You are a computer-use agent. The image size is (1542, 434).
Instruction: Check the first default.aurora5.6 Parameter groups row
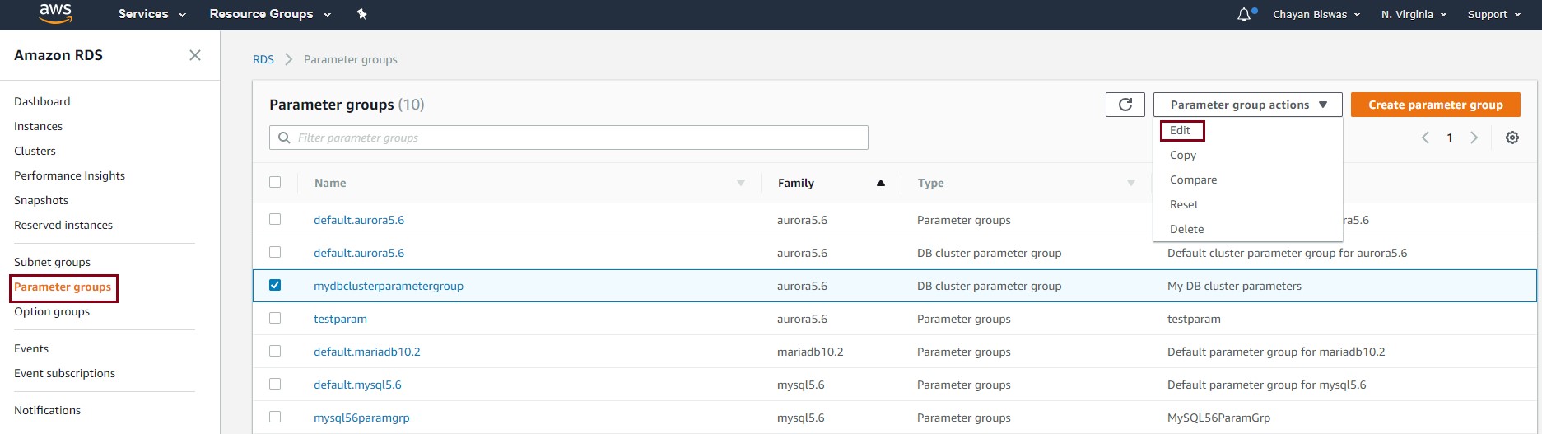pyautogui.click(x=275, y=219)
